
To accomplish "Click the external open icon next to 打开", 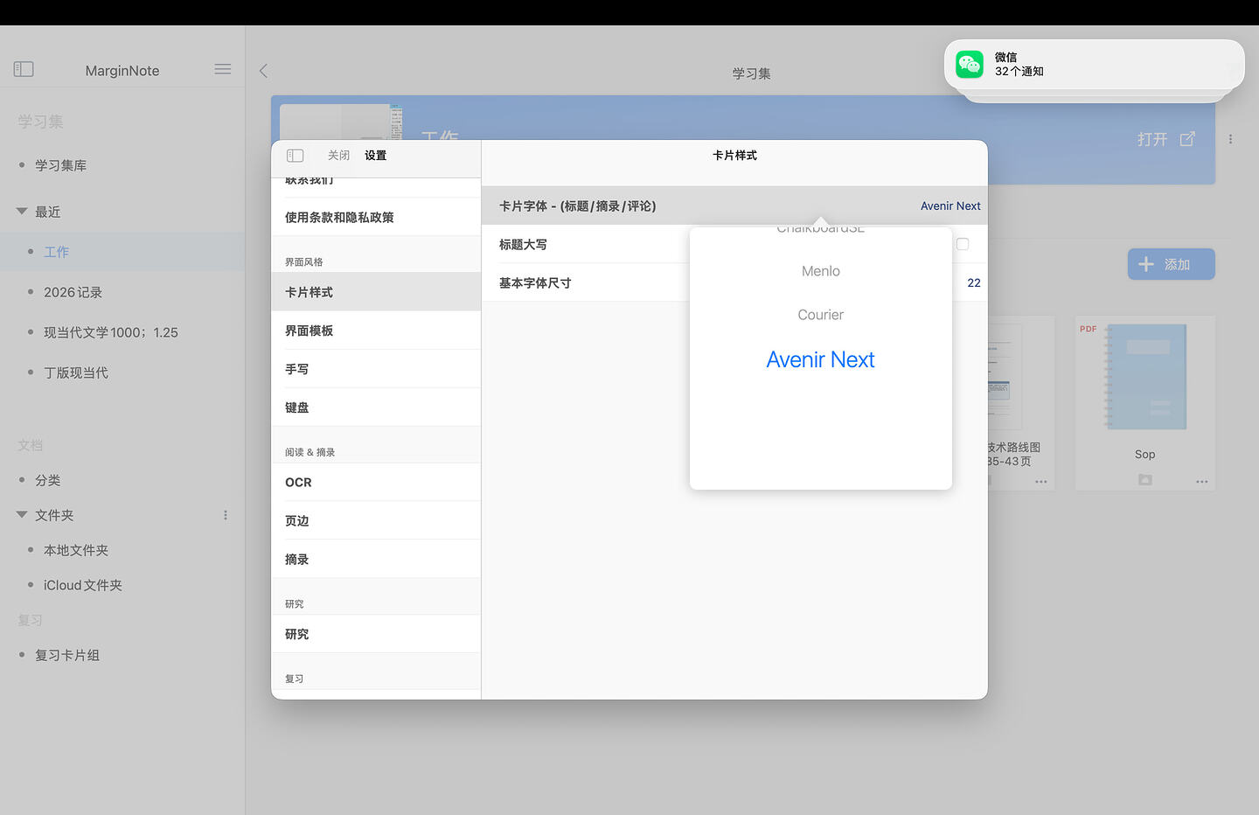I will tap(1187, 139).
